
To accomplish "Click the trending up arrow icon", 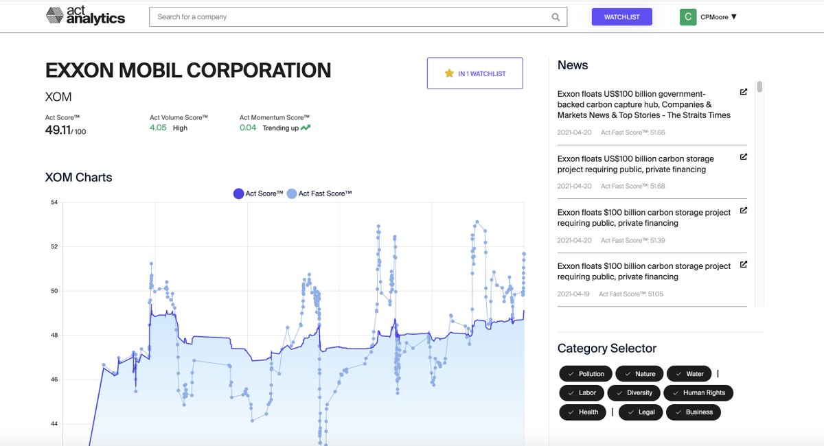I will 305,128.
